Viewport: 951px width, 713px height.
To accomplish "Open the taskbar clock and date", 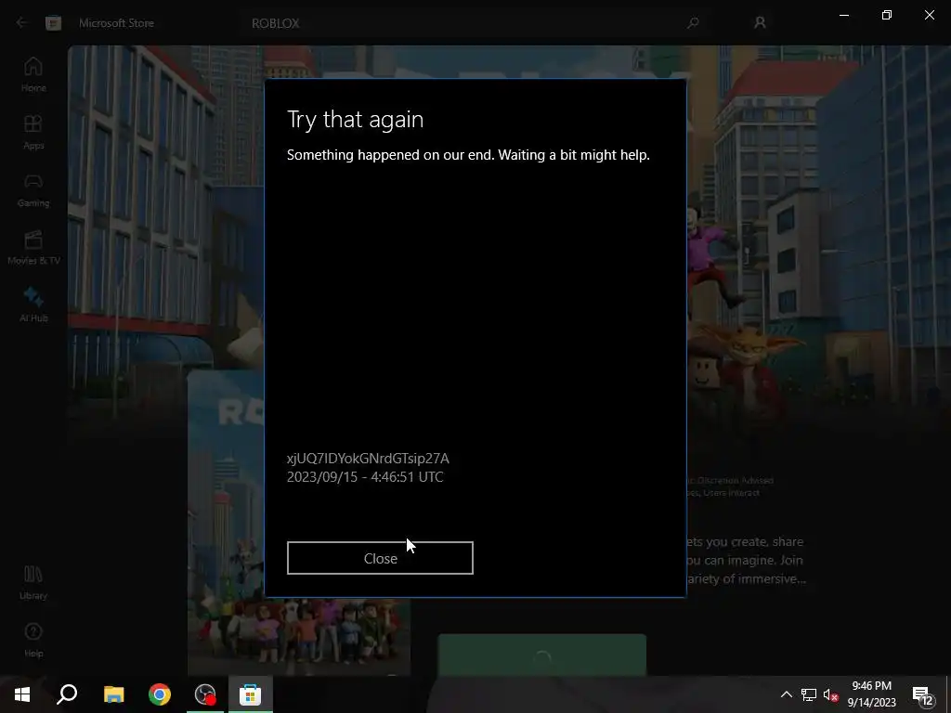I will coord(871,694).
